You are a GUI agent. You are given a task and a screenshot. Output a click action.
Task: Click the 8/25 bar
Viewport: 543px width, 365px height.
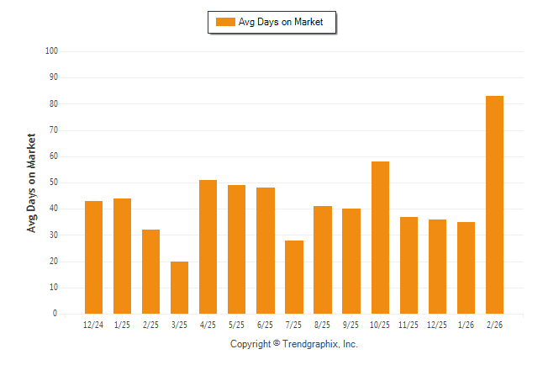point(323,260)
